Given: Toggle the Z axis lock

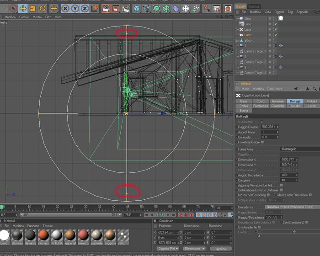Looking at the screenshot, I should coord(85,9).
